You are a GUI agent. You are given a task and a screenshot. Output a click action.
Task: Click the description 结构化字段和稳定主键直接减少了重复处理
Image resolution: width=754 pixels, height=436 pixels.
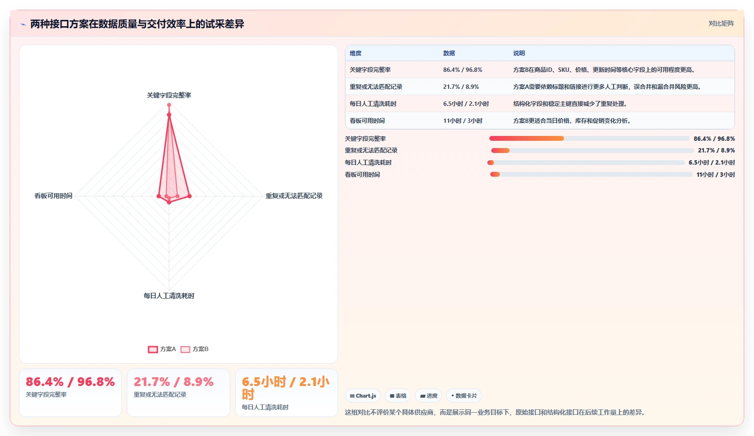571,104
